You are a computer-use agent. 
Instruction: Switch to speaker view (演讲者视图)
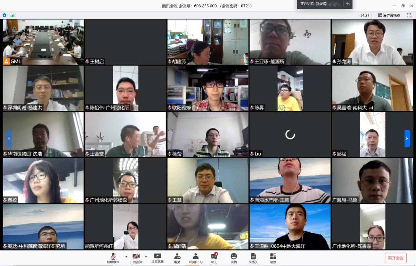[x=389, y=15]
